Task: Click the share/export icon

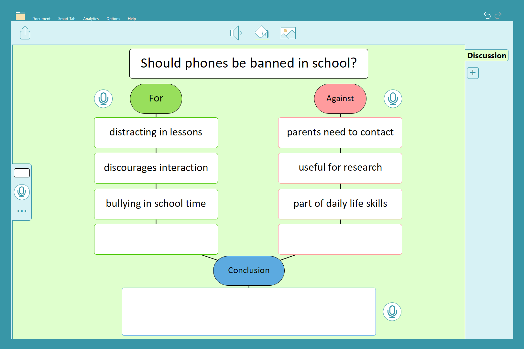Action: [x=25, y=33]
